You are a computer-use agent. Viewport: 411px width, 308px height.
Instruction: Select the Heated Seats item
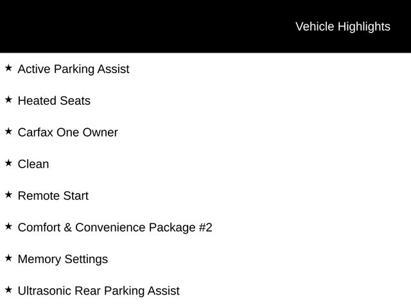pyautogui.click(x=54, y=101)
